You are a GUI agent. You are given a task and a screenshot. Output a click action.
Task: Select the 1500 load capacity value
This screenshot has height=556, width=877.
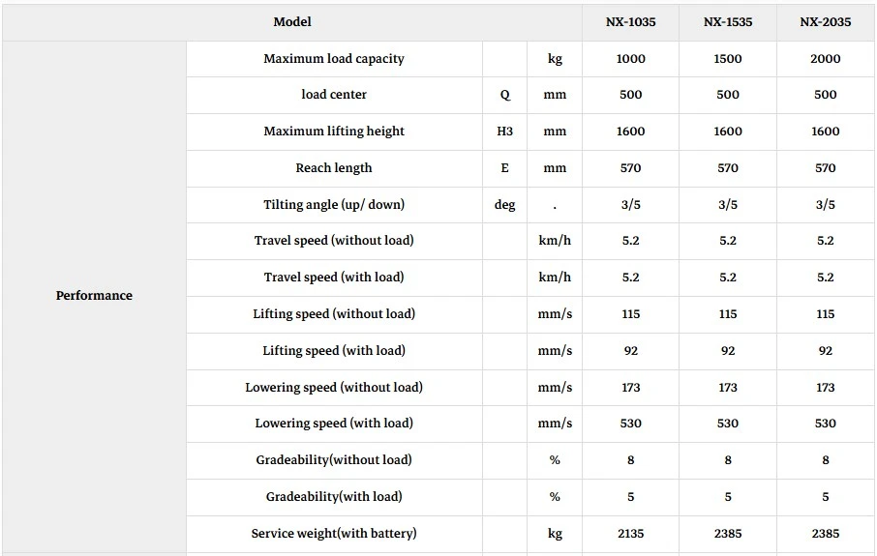pos(728,59)
